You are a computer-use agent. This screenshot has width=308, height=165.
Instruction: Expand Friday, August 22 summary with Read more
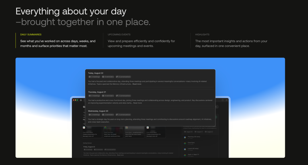[x=120, y=155]
